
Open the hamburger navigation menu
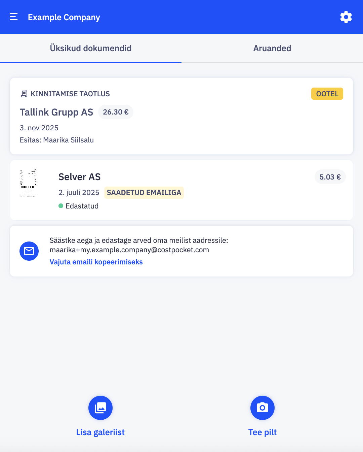coord(14,17)
